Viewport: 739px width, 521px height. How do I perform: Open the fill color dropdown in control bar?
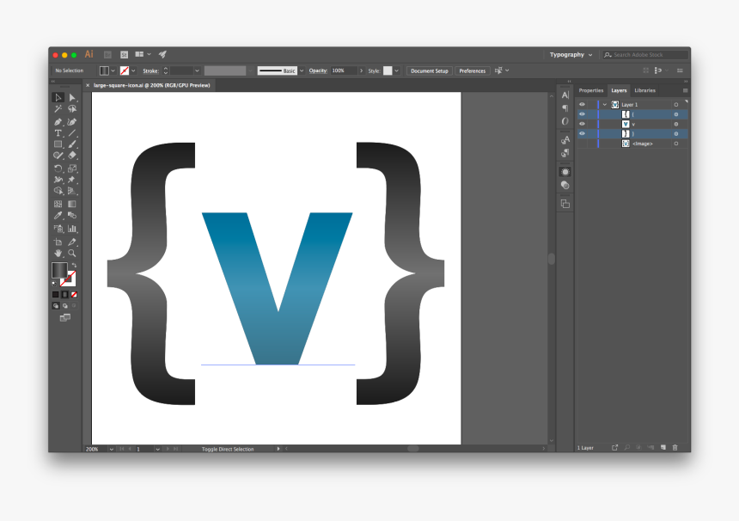(x=113, y=70)
